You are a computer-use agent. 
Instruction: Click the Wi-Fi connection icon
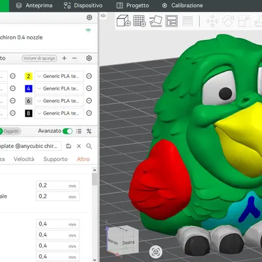tap(88, 30)
